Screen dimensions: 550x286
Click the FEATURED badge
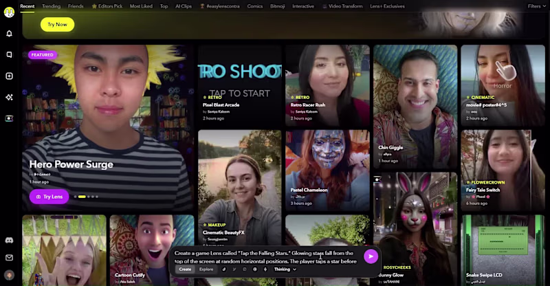click(x=43, y=55)
